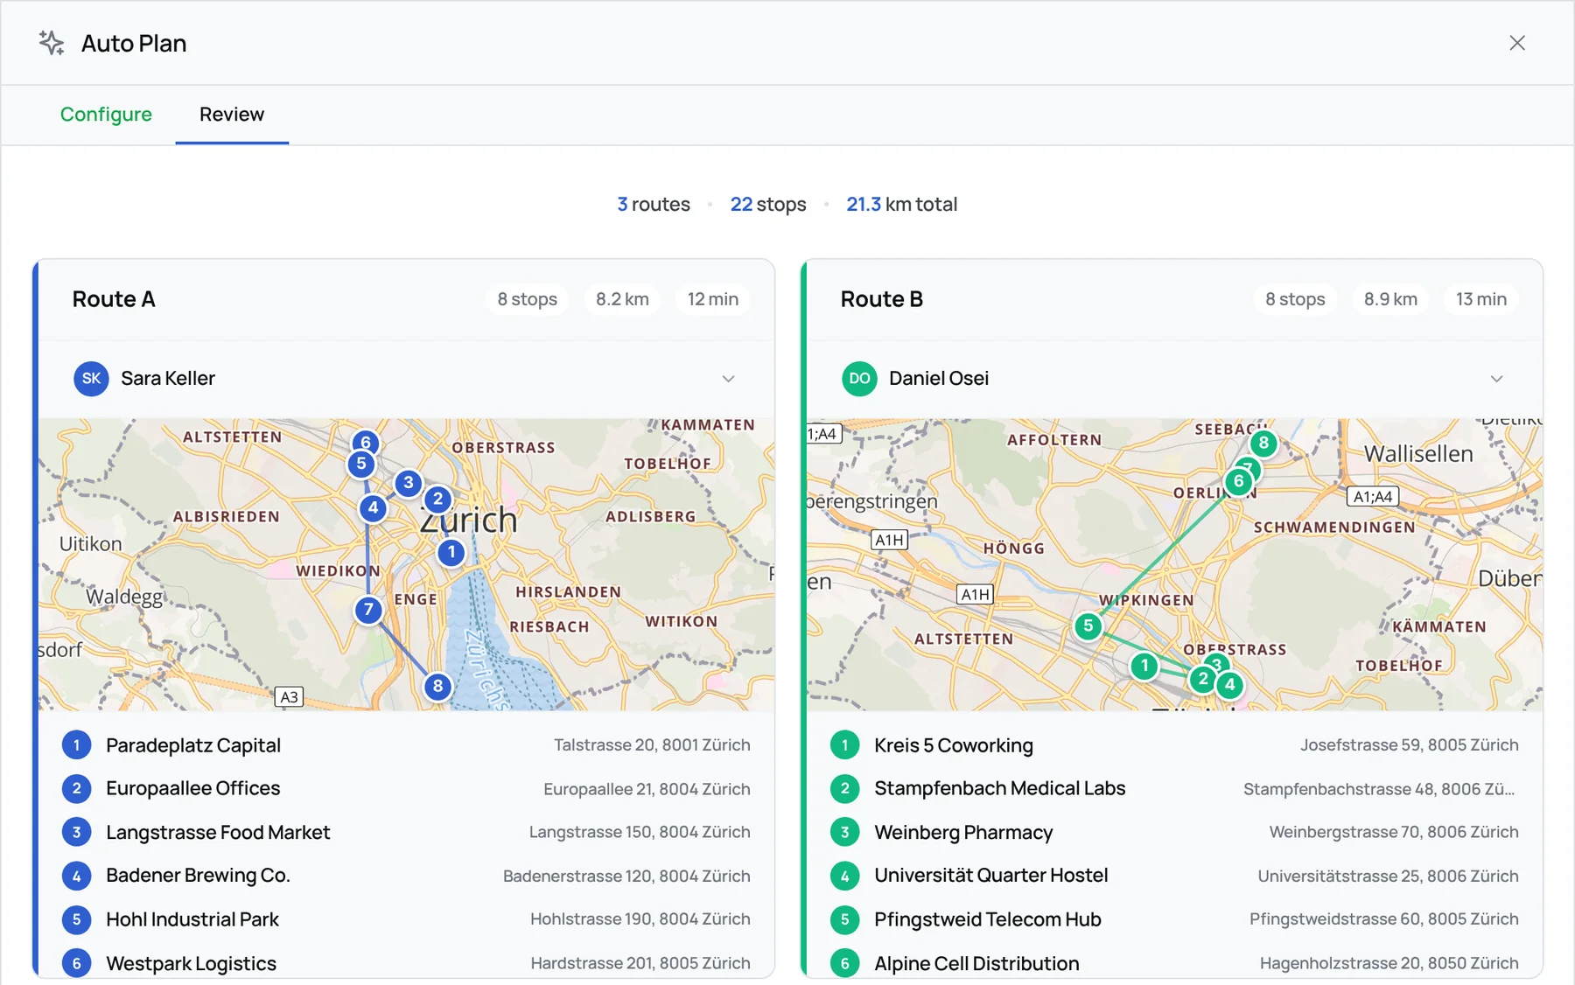Click the Auto Plan sparkle icon
Viewport: 1575px width, 985px height.
pyautogui.click(x=52, y=43)
